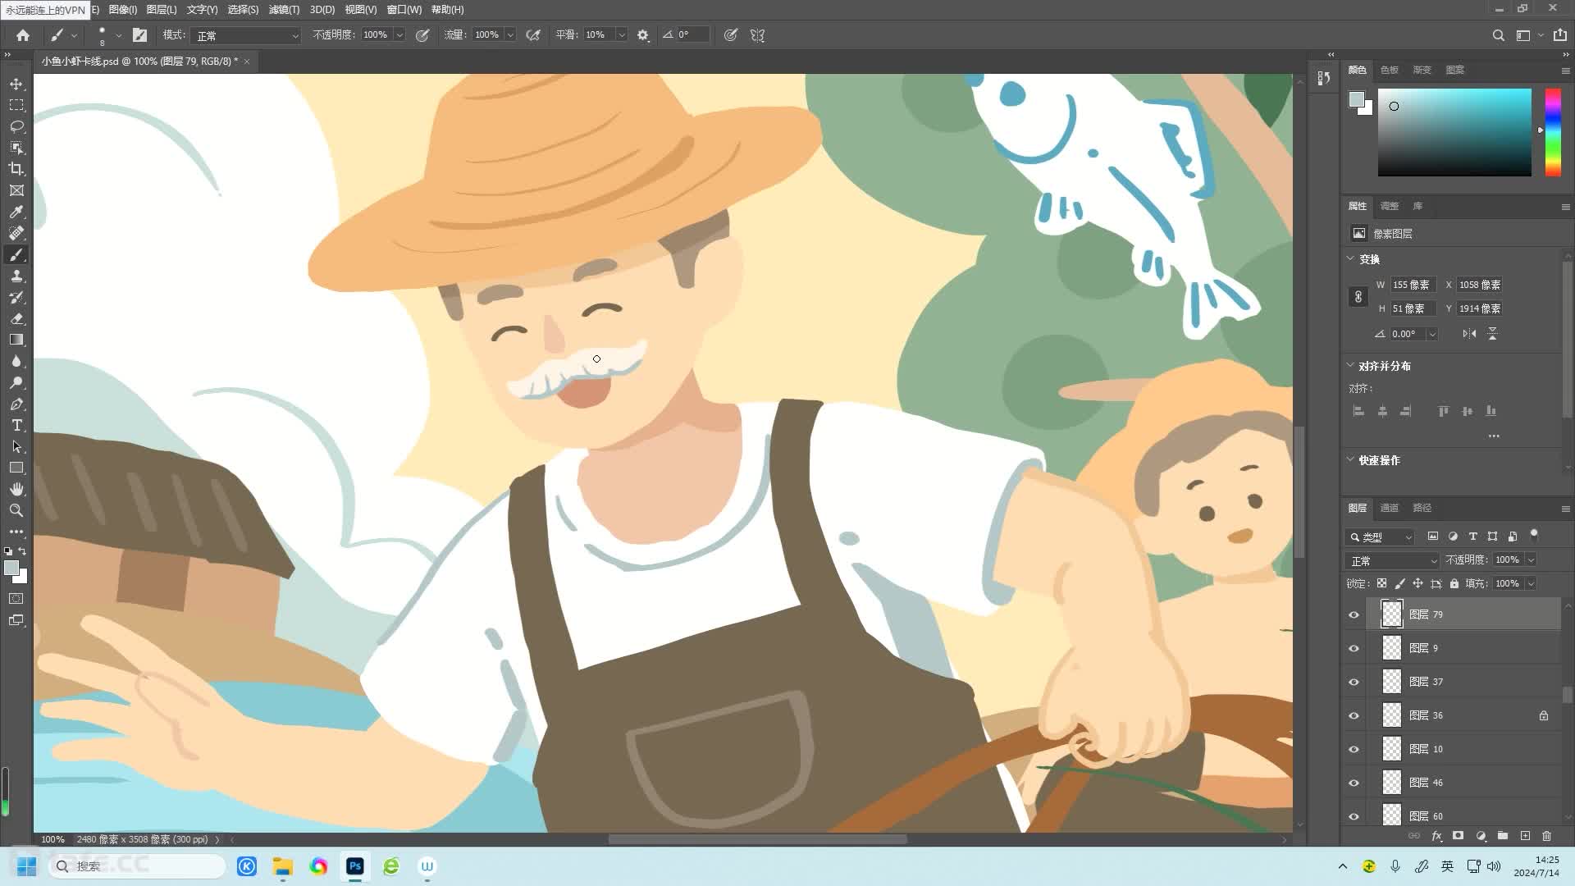Select the Lasso tool
The image size is (1575, 886).
[x=16, y=127]
